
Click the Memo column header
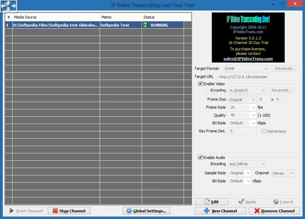pos(121,17)
